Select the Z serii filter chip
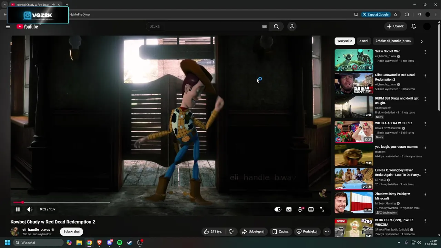Image resolution: width=441 pixels, height=248 pixels. click(364, 41)
